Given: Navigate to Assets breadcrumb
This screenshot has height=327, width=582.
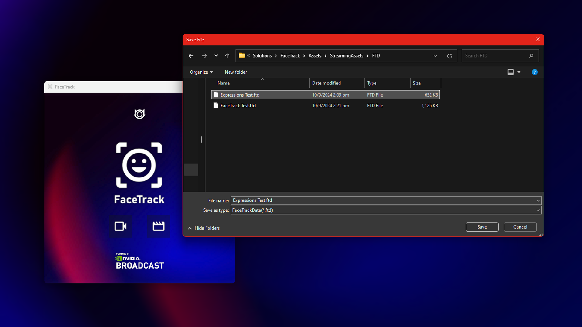Looking at the screenshot, I should point(315,56).
